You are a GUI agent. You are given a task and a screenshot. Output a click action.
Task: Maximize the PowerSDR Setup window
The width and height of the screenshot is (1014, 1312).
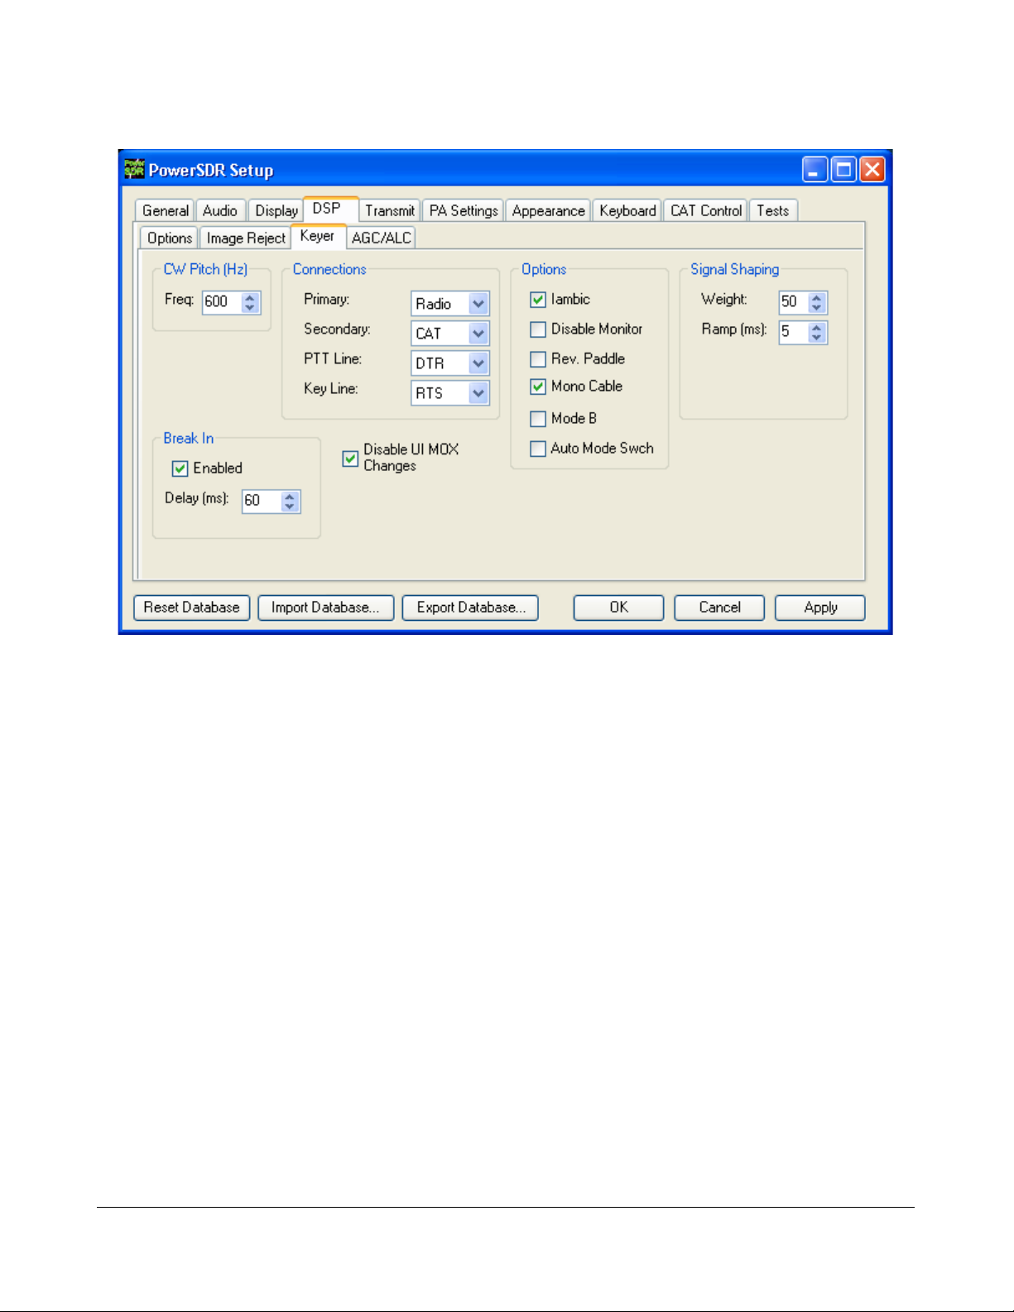(843, 170)
